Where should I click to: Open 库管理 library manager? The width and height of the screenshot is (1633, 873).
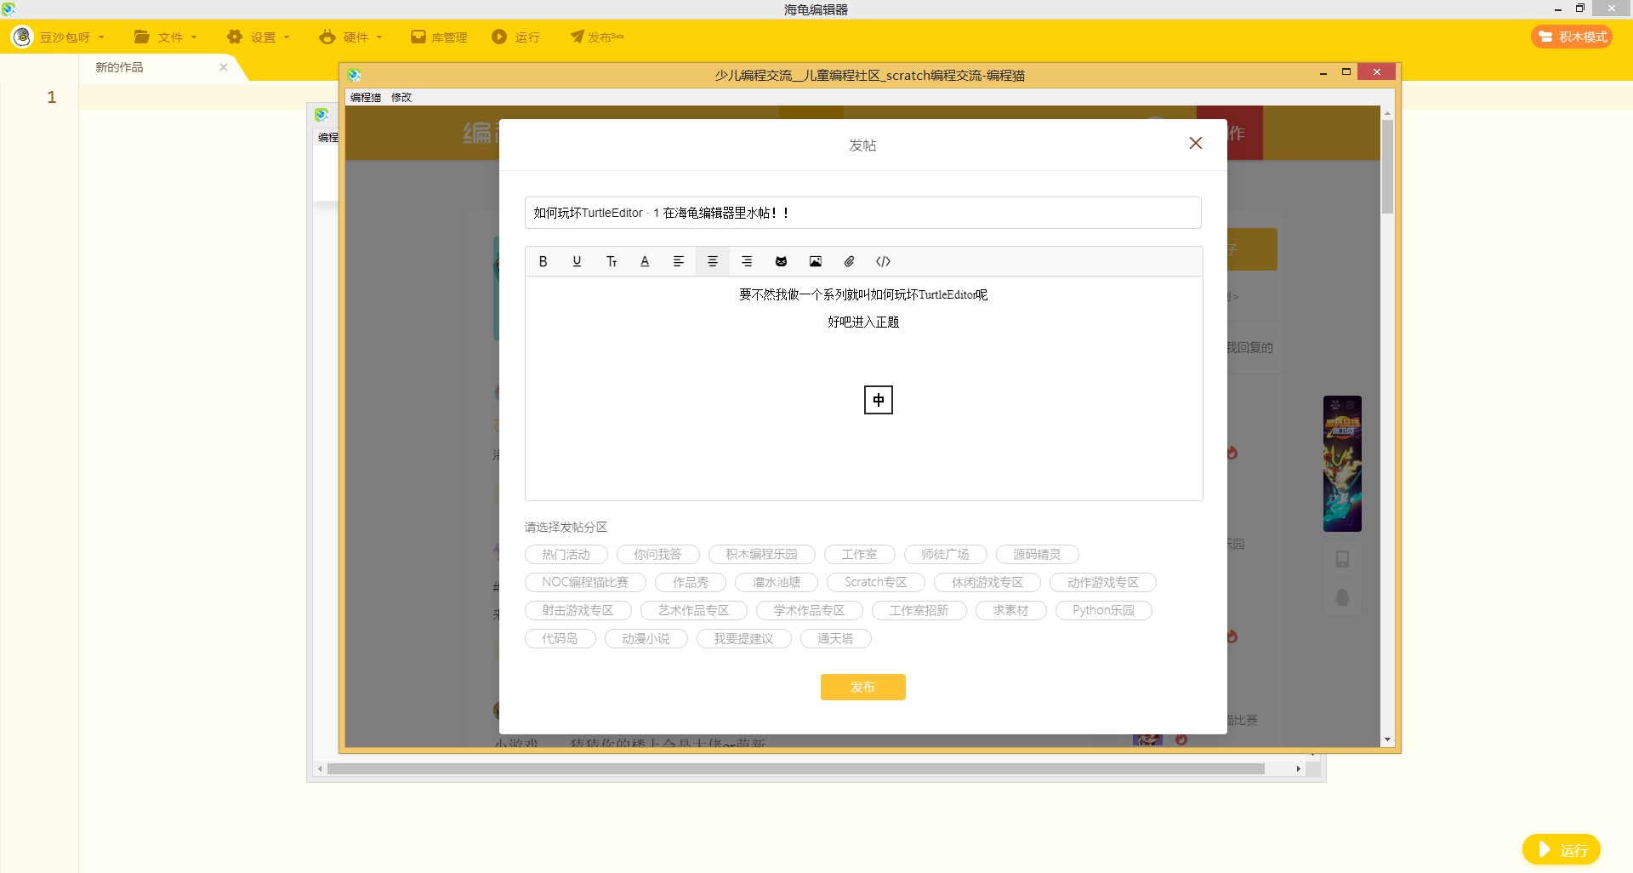[440, 37]
